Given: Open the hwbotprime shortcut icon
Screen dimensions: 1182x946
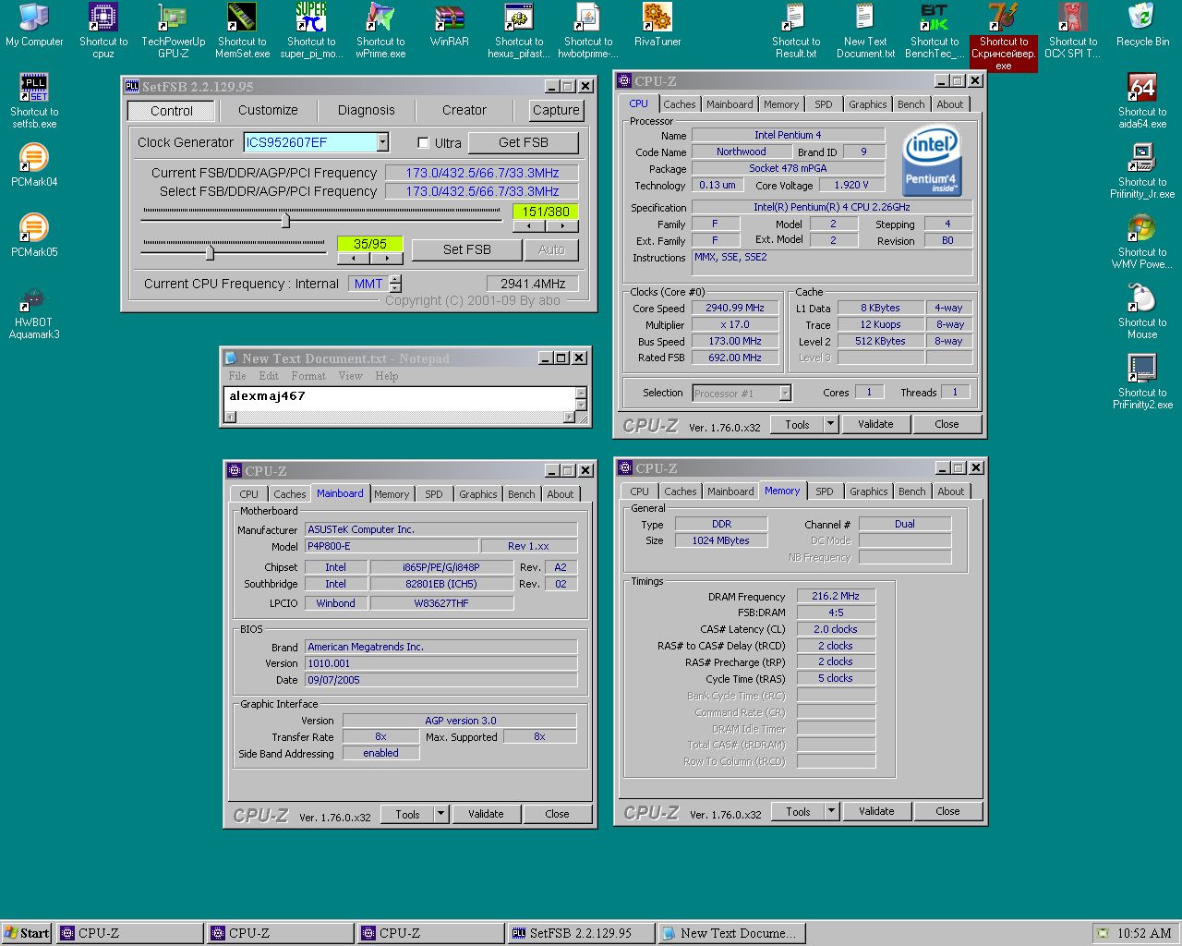Looking at the screenshot, I should coord(588,30).
